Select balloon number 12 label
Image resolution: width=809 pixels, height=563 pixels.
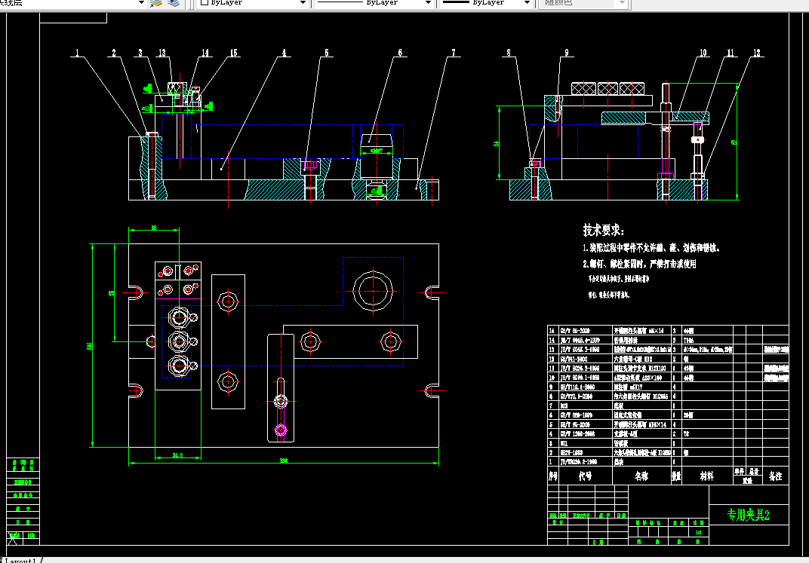pyautogui.click(x=757, y=53)
